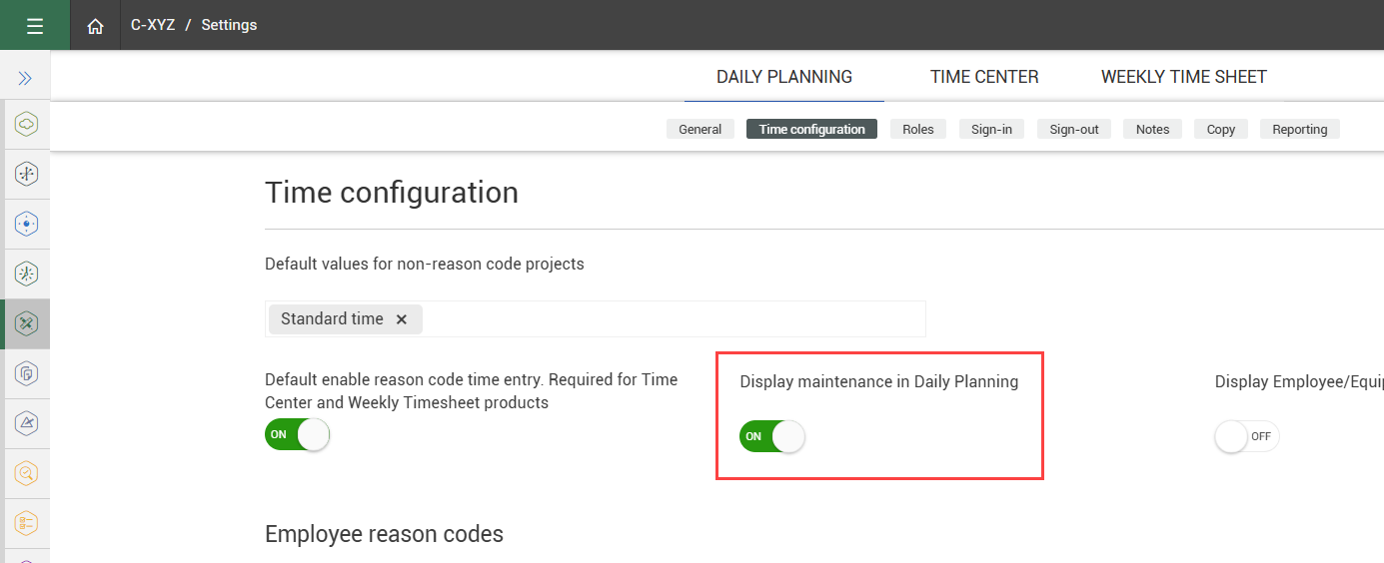Open the green cloud hexagon module
The image size is (1384, 563).
click(27, 124)
